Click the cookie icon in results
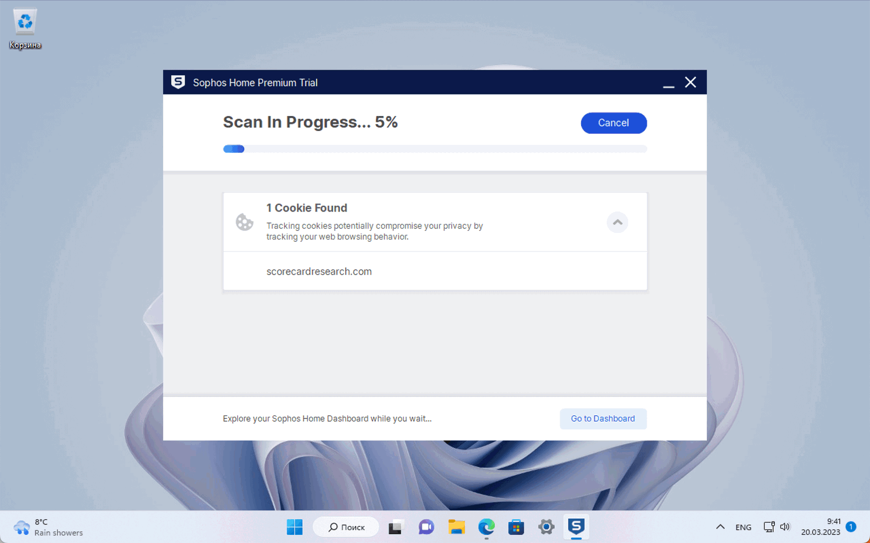 pos(245,222)
